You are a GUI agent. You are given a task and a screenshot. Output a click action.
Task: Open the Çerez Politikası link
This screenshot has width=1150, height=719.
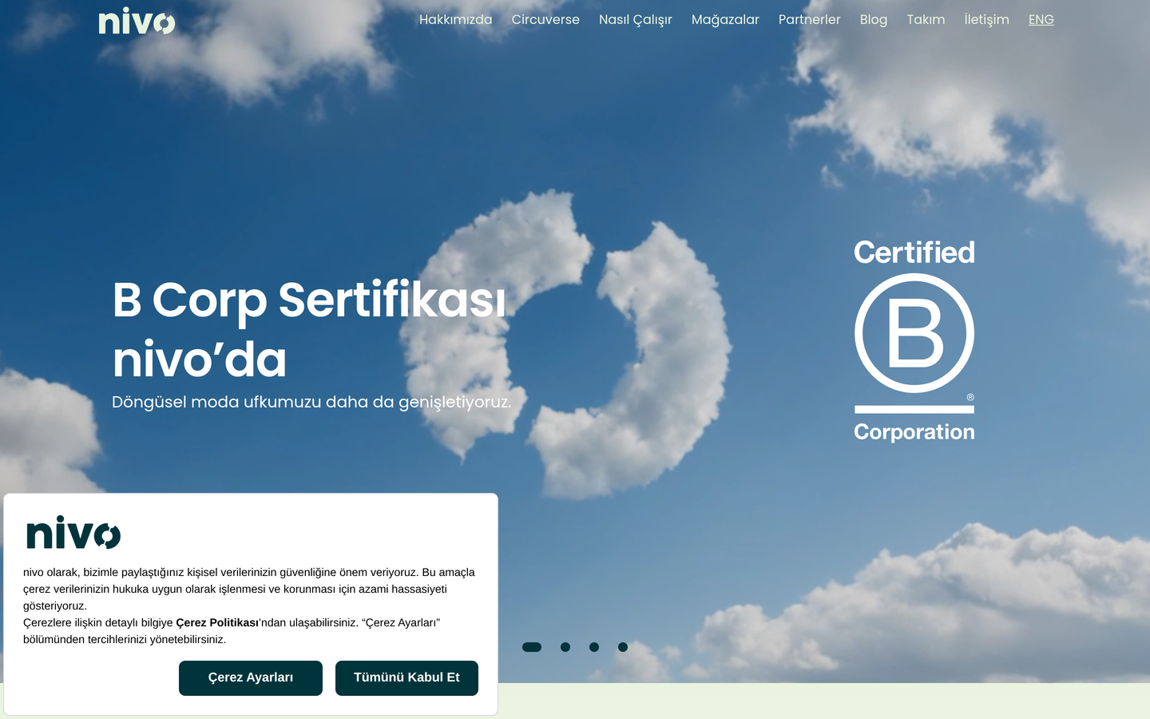point(217,622)
